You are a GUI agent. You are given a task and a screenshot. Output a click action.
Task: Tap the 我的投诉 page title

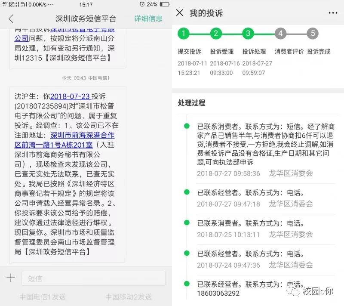206,13
